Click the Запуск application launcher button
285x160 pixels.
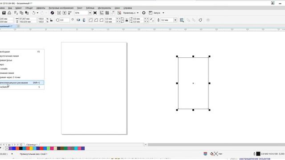coord(155,13)
